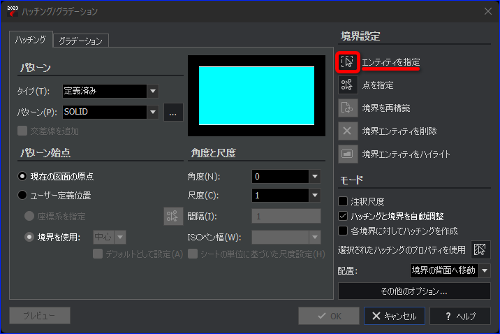This screenshot has width=500, height=334.
Task: Click the キャンセル button
Action: click(395, 316)
